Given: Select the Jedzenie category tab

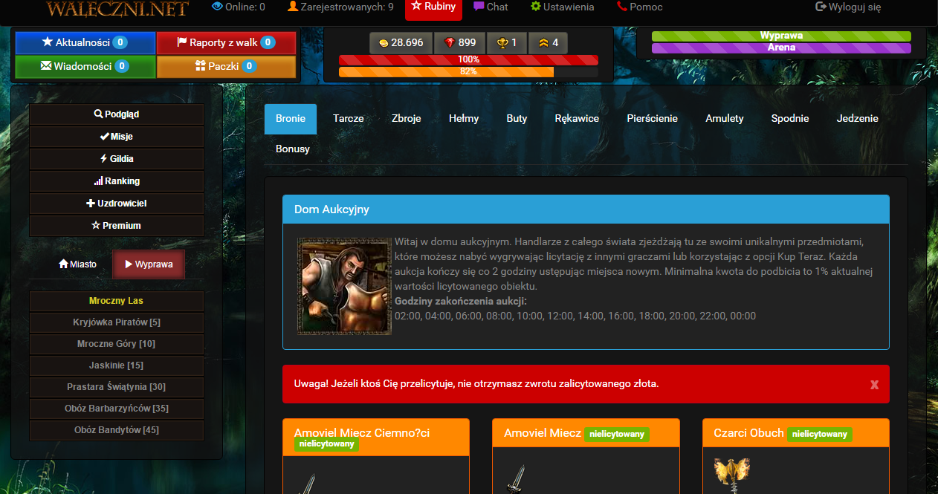Looking at the screenshot, I should (x=858, y=119).
